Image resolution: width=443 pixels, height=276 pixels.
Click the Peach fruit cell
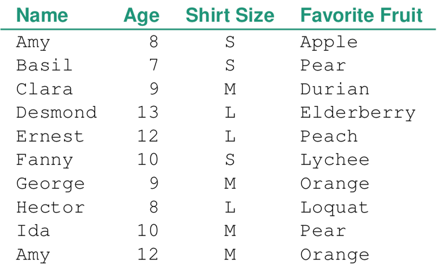tap(329, 137)
